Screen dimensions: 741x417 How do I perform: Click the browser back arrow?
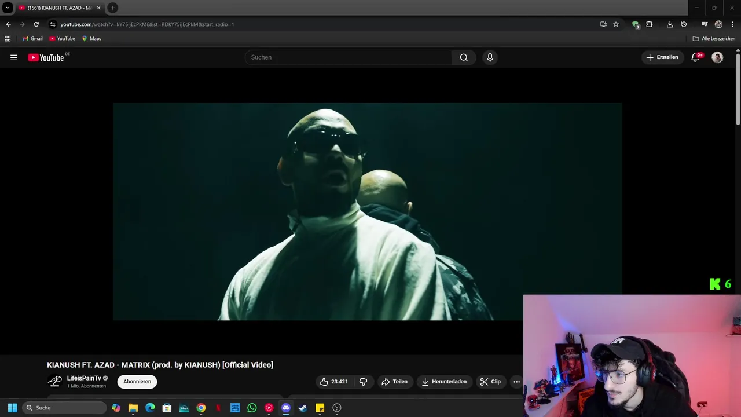coord(8,24)
